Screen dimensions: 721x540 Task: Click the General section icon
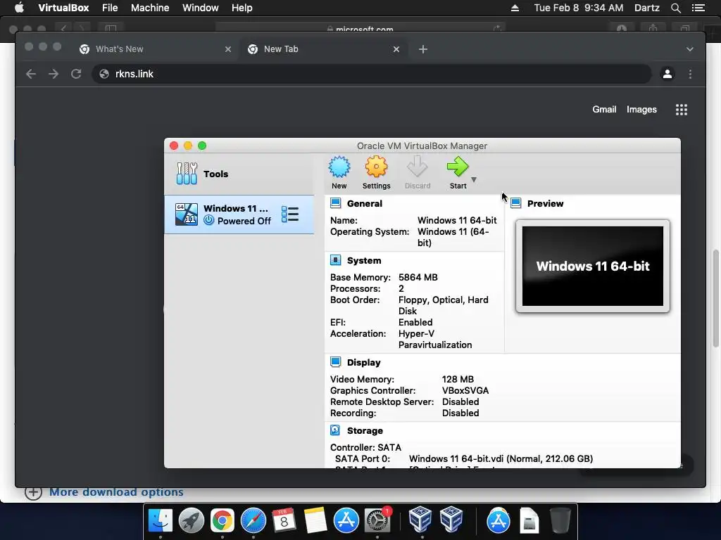point(336,203)
